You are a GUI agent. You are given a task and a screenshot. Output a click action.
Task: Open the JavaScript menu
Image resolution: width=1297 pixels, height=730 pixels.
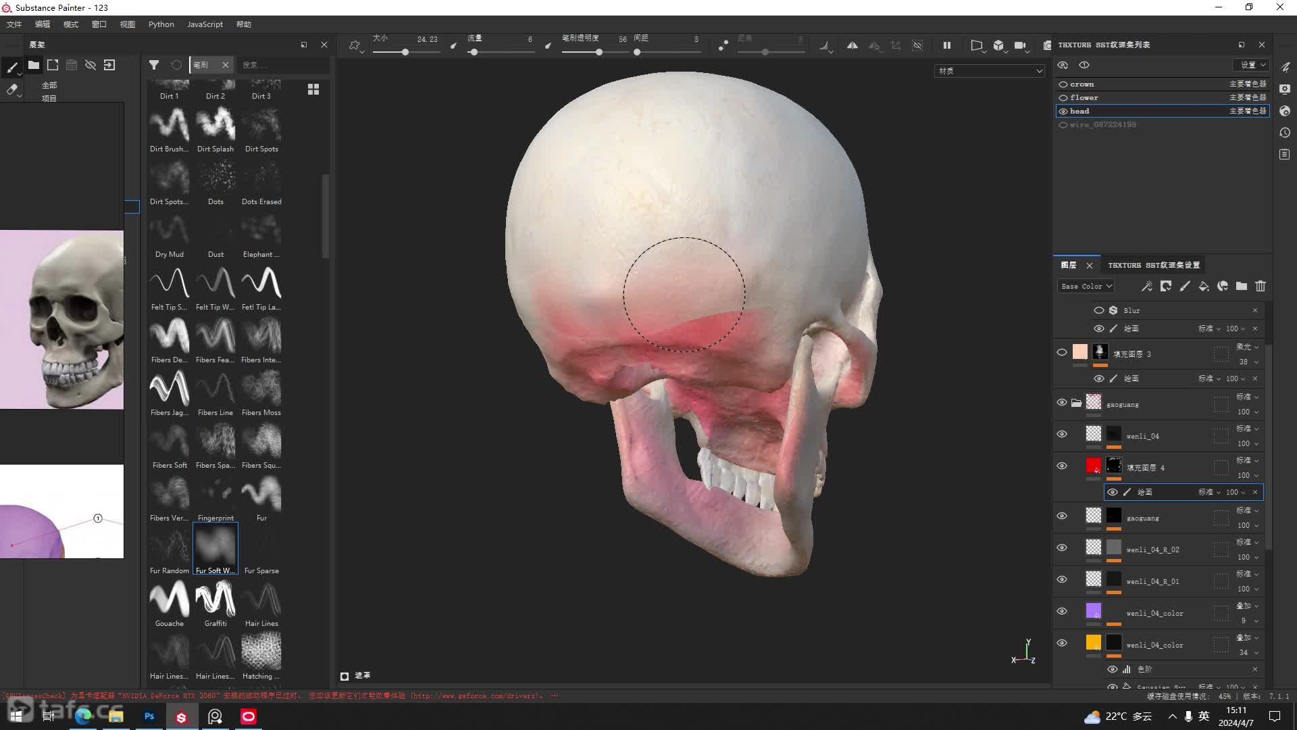coord(205,24)
